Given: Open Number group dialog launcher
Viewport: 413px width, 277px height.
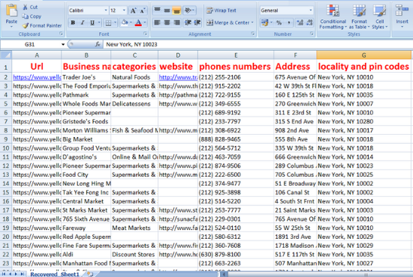Looking at the screenshot, I should click(312, 34).
